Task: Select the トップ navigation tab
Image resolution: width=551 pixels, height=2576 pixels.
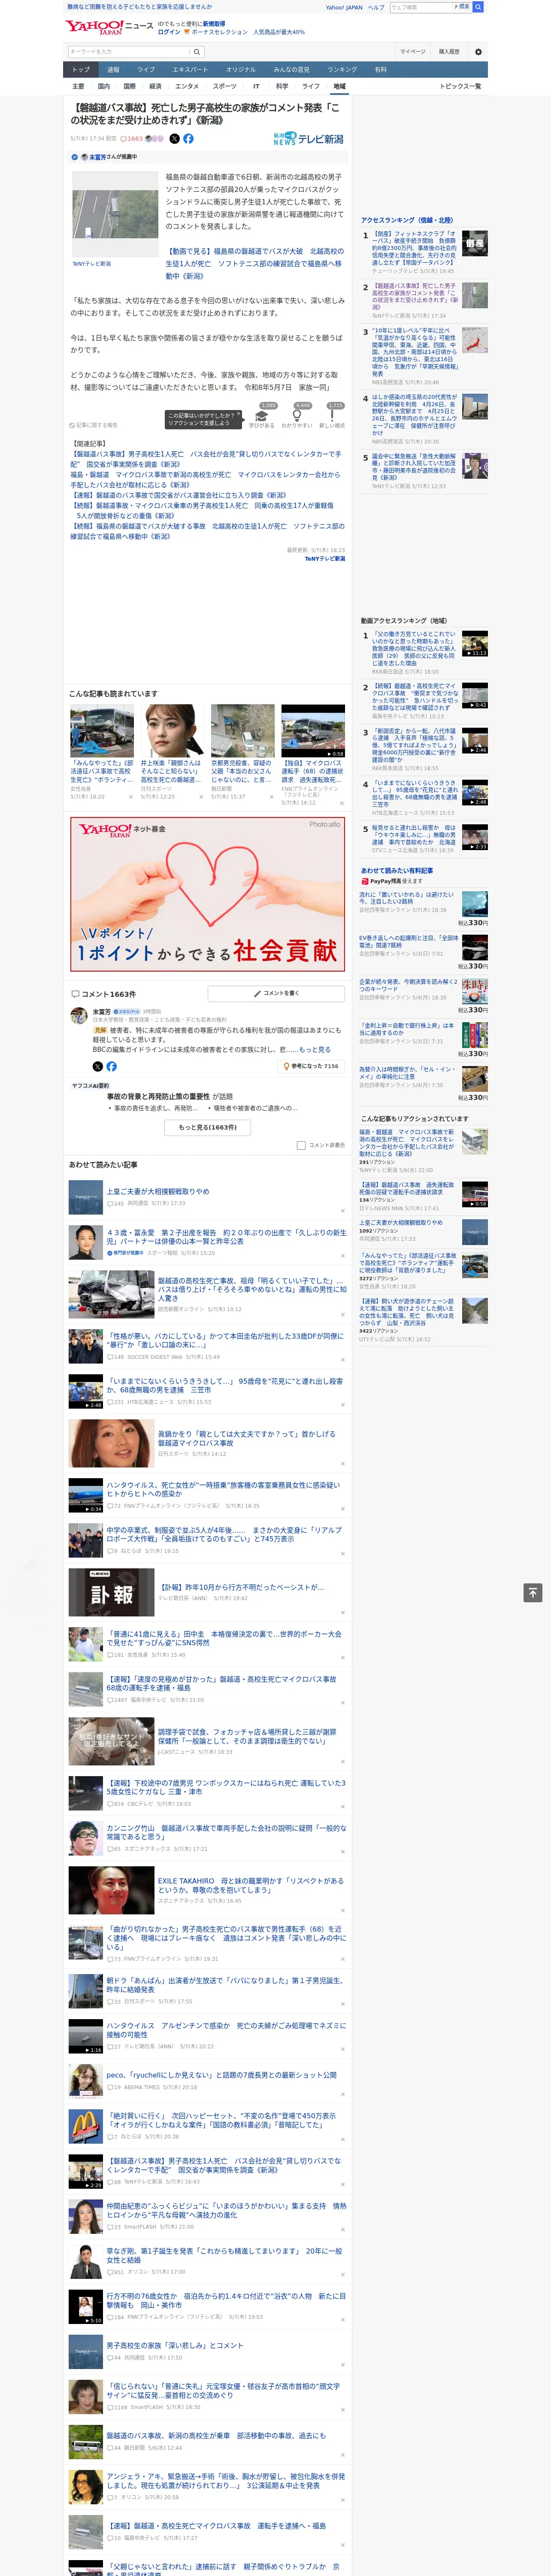Action: pos(81,70)
